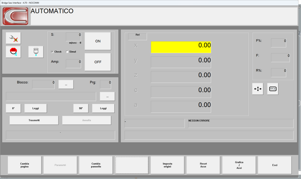Select the yellow X axis value field
The height and width of the screenshot is (179, 301).
pos(181,47)
